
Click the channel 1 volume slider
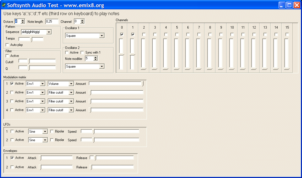[x=132, y=54]
